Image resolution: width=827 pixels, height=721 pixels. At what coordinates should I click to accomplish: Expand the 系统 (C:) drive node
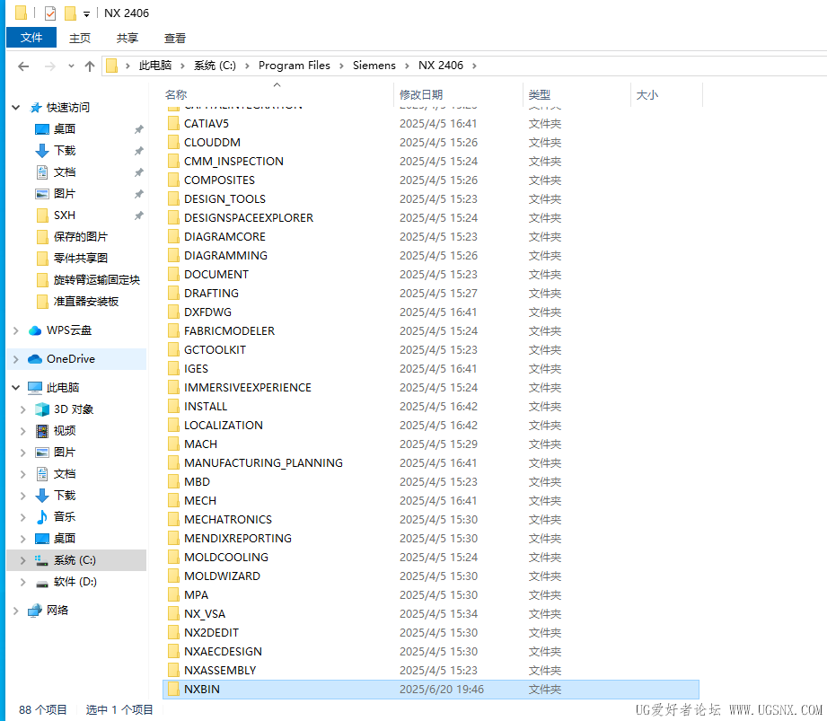pyautogui.click(x=22, y=560)
